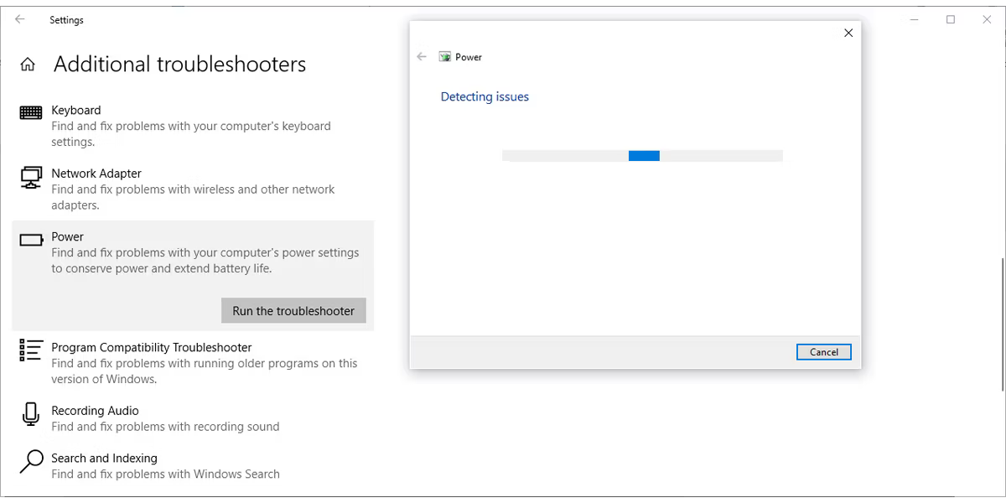The image size is (1006, 503).
Task: Open Program Compatibility Troubleshooter entry
Action: 193,363
